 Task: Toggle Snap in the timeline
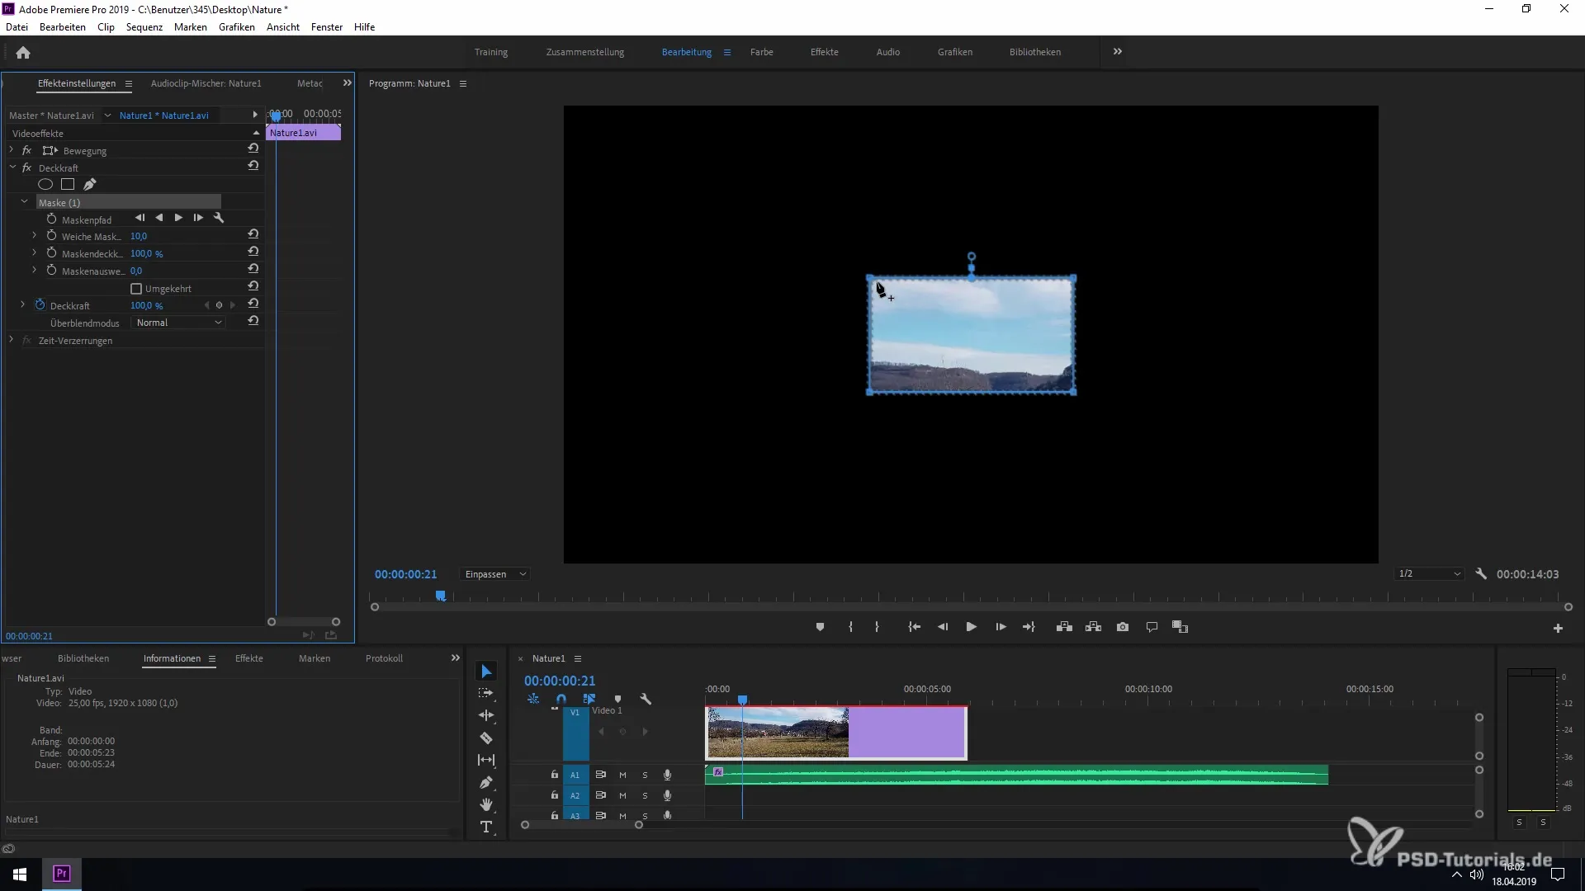click(561, 700)
